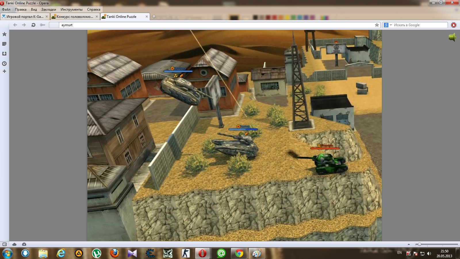Click the green tank in the game
Image resolution: width=460 pixels, height=259 pixels.
coord(331,163)
